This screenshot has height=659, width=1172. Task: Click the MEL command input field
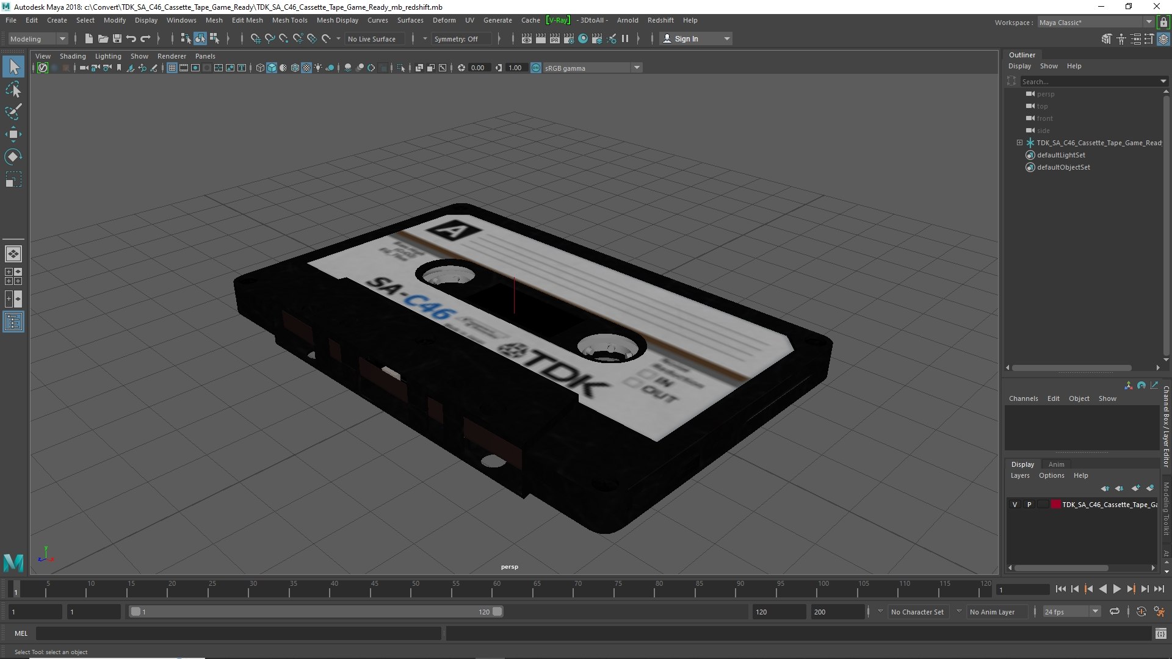click(238, 633)
